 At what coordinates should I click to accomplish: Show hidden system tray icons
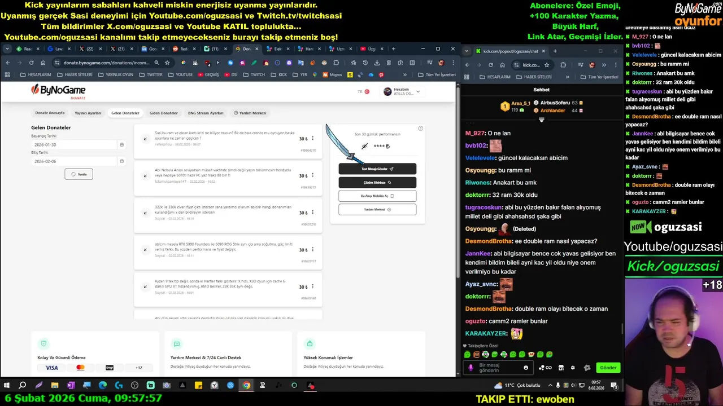[551, 386]
